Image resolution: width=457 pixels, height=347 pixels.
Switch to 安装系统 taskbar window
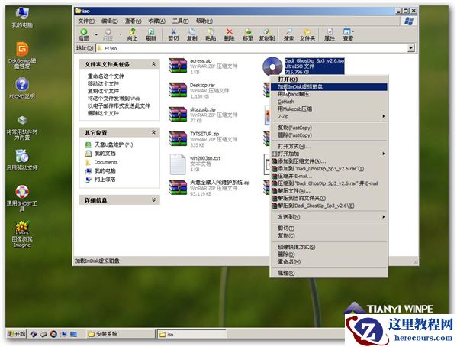(121, 333)
